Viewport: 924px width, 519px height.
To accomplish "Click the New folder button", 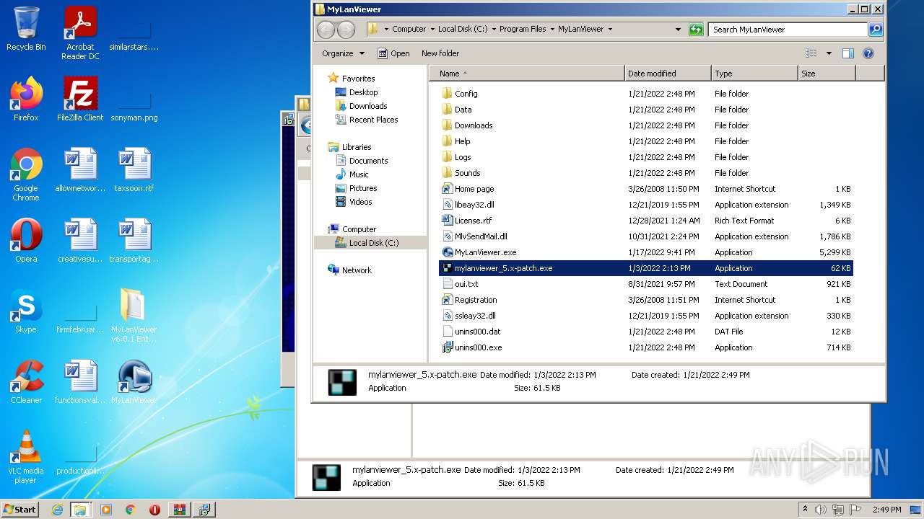I will (440, 53).
